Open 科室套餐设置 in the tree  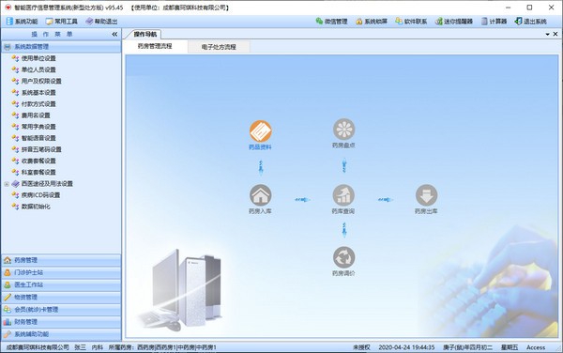38,173
